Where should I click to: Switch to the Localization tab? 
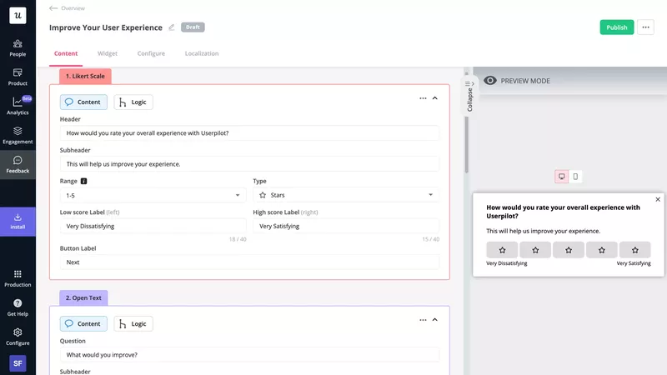click(x=202, y=53)
